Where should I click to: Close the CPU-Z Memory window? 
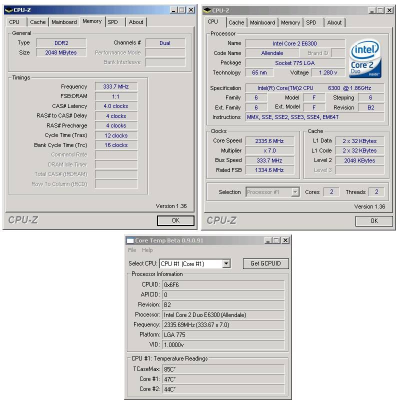tap(191, 10)
